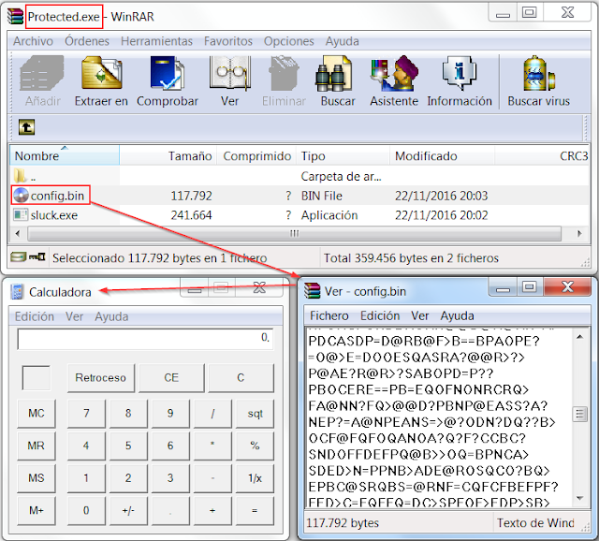Viewport: 599px width, 541px height.
Task: Sort file list by Tipo column
Action: click(343, 155)
